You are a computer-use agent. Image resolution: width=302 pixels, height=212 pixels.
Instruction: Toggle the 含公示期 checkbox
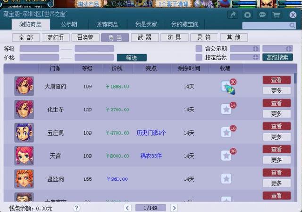click(199, 49)
